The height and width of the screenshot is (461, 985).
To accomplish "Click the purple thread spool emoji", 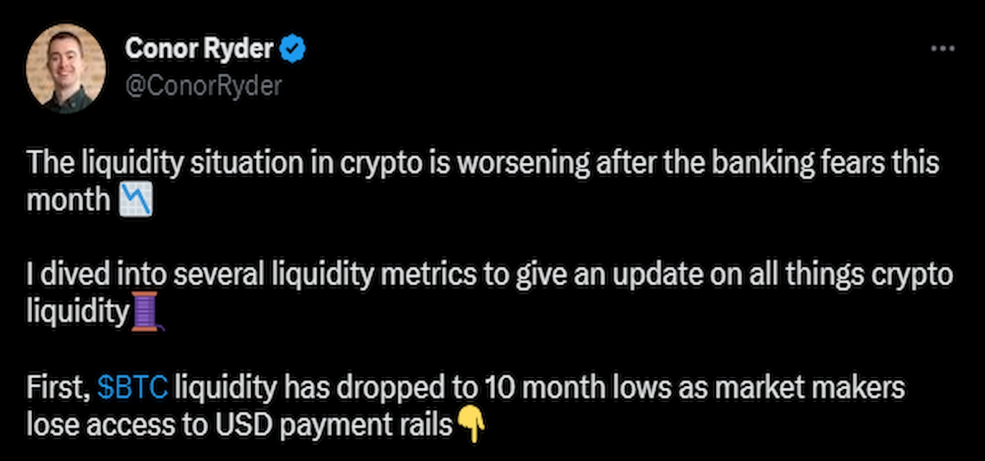I will (x=146, y=312).
